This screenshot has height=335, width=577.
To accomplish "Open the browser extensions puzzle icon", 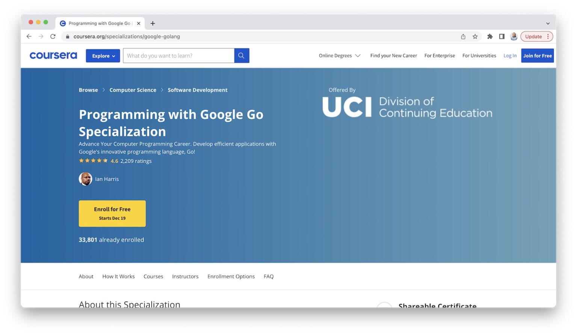I will click(x=490, y=36).
